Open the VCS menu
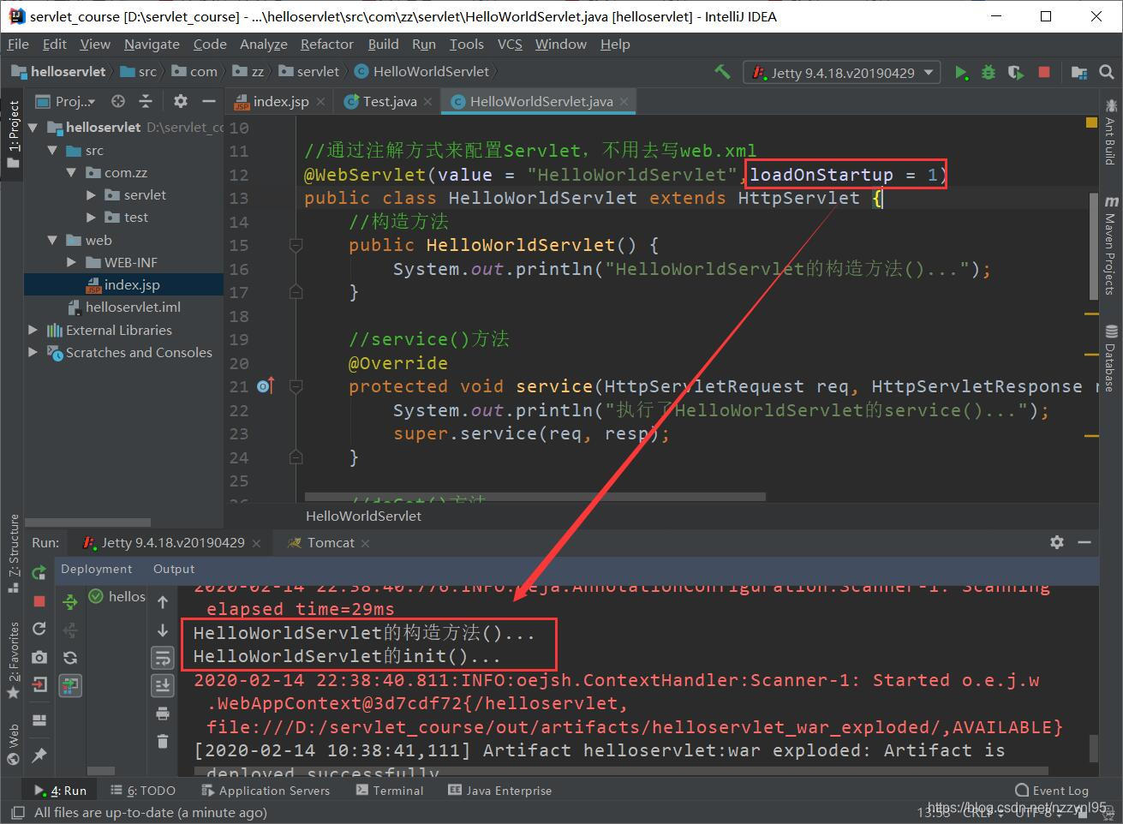 [x=510, y=45]
